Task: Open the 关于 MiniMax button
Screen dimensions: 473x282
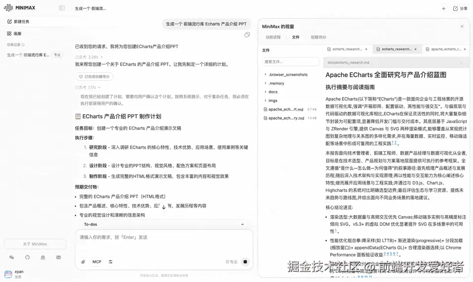Action: coord(35,244)
